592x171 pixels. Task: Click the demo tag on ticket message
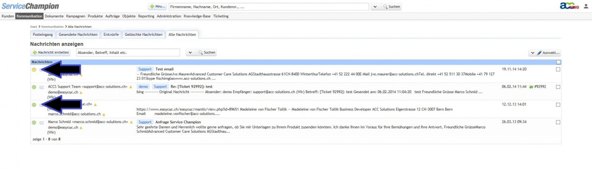pos(144,87)
